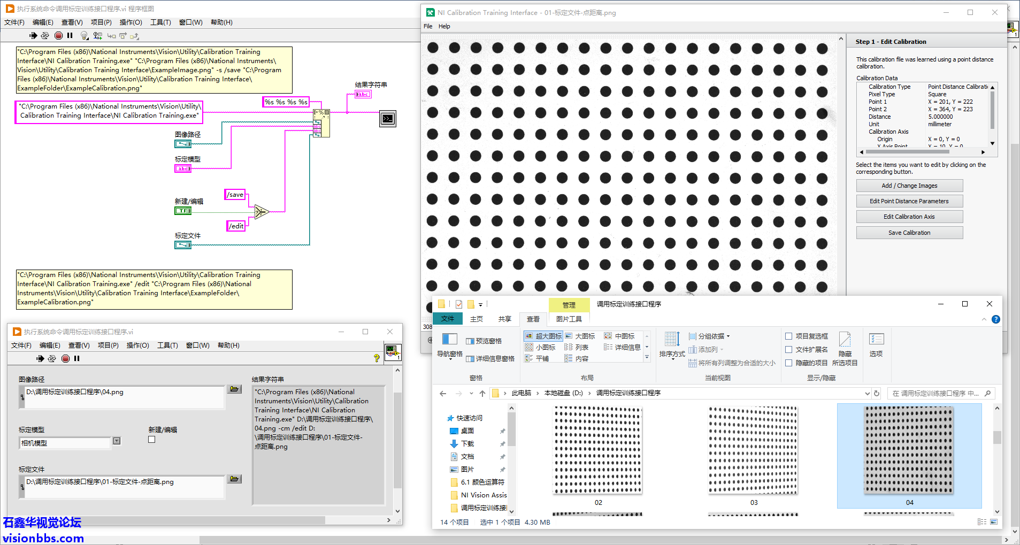The height and width of the screenshot is (545, 1020).
Task: Enable the 项目复选框 checkbox
Action: [x=789, y=336]
